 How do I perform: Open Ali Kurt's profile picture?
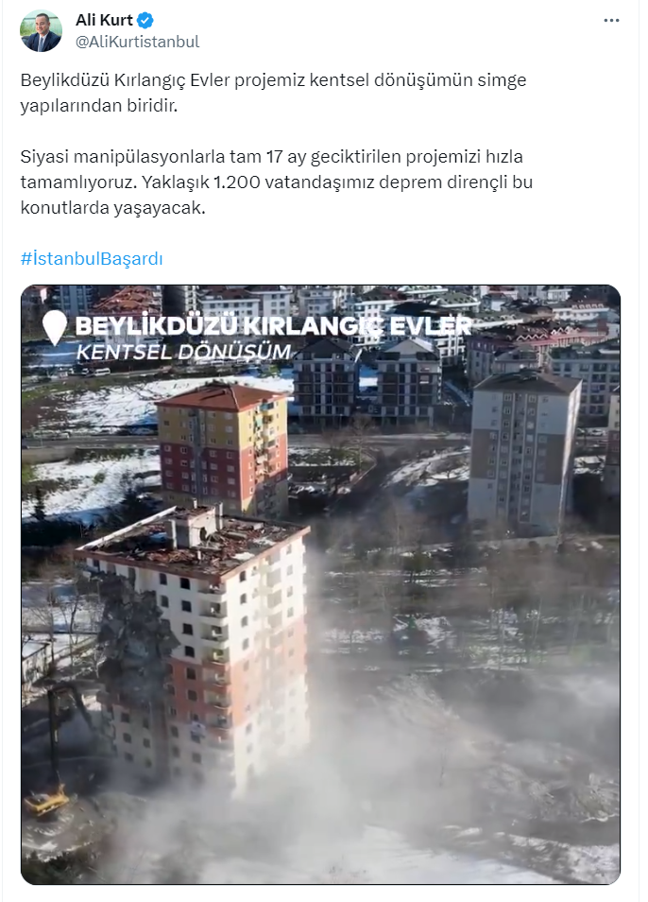pyautogui.click(x=41, y=30)
